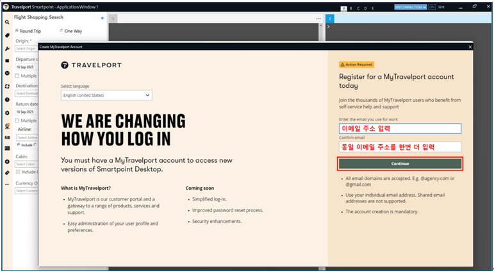Open the tag icon in left sidebar
Image resolution: width=494 pixels, height=273 pixels.
[7, 35]
